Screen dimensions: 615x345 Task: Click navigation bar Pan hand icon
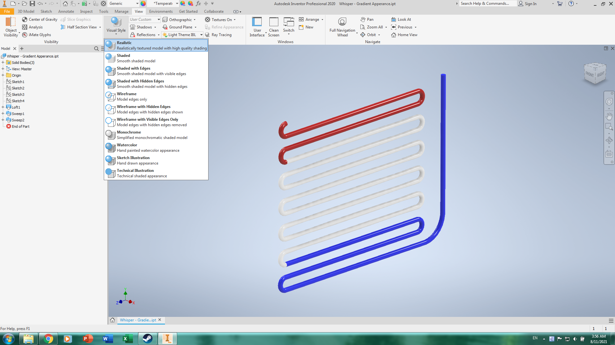609,116
